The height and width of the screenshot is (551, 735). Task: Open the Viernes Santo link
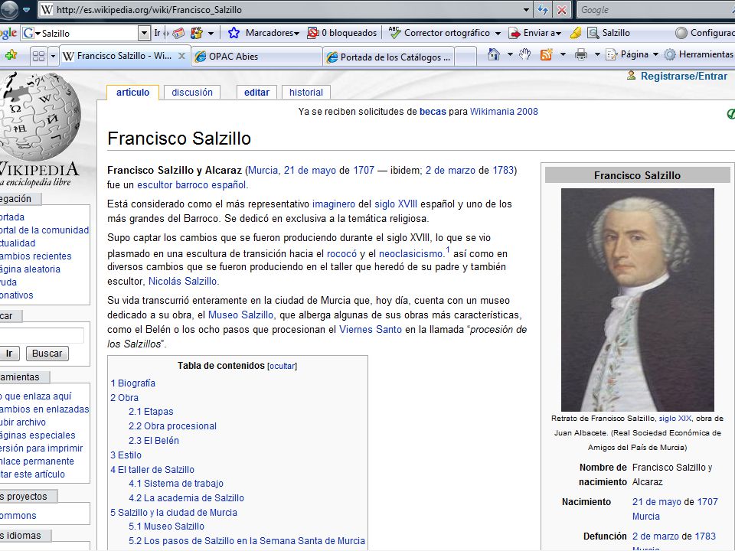(x=371, y=329)
